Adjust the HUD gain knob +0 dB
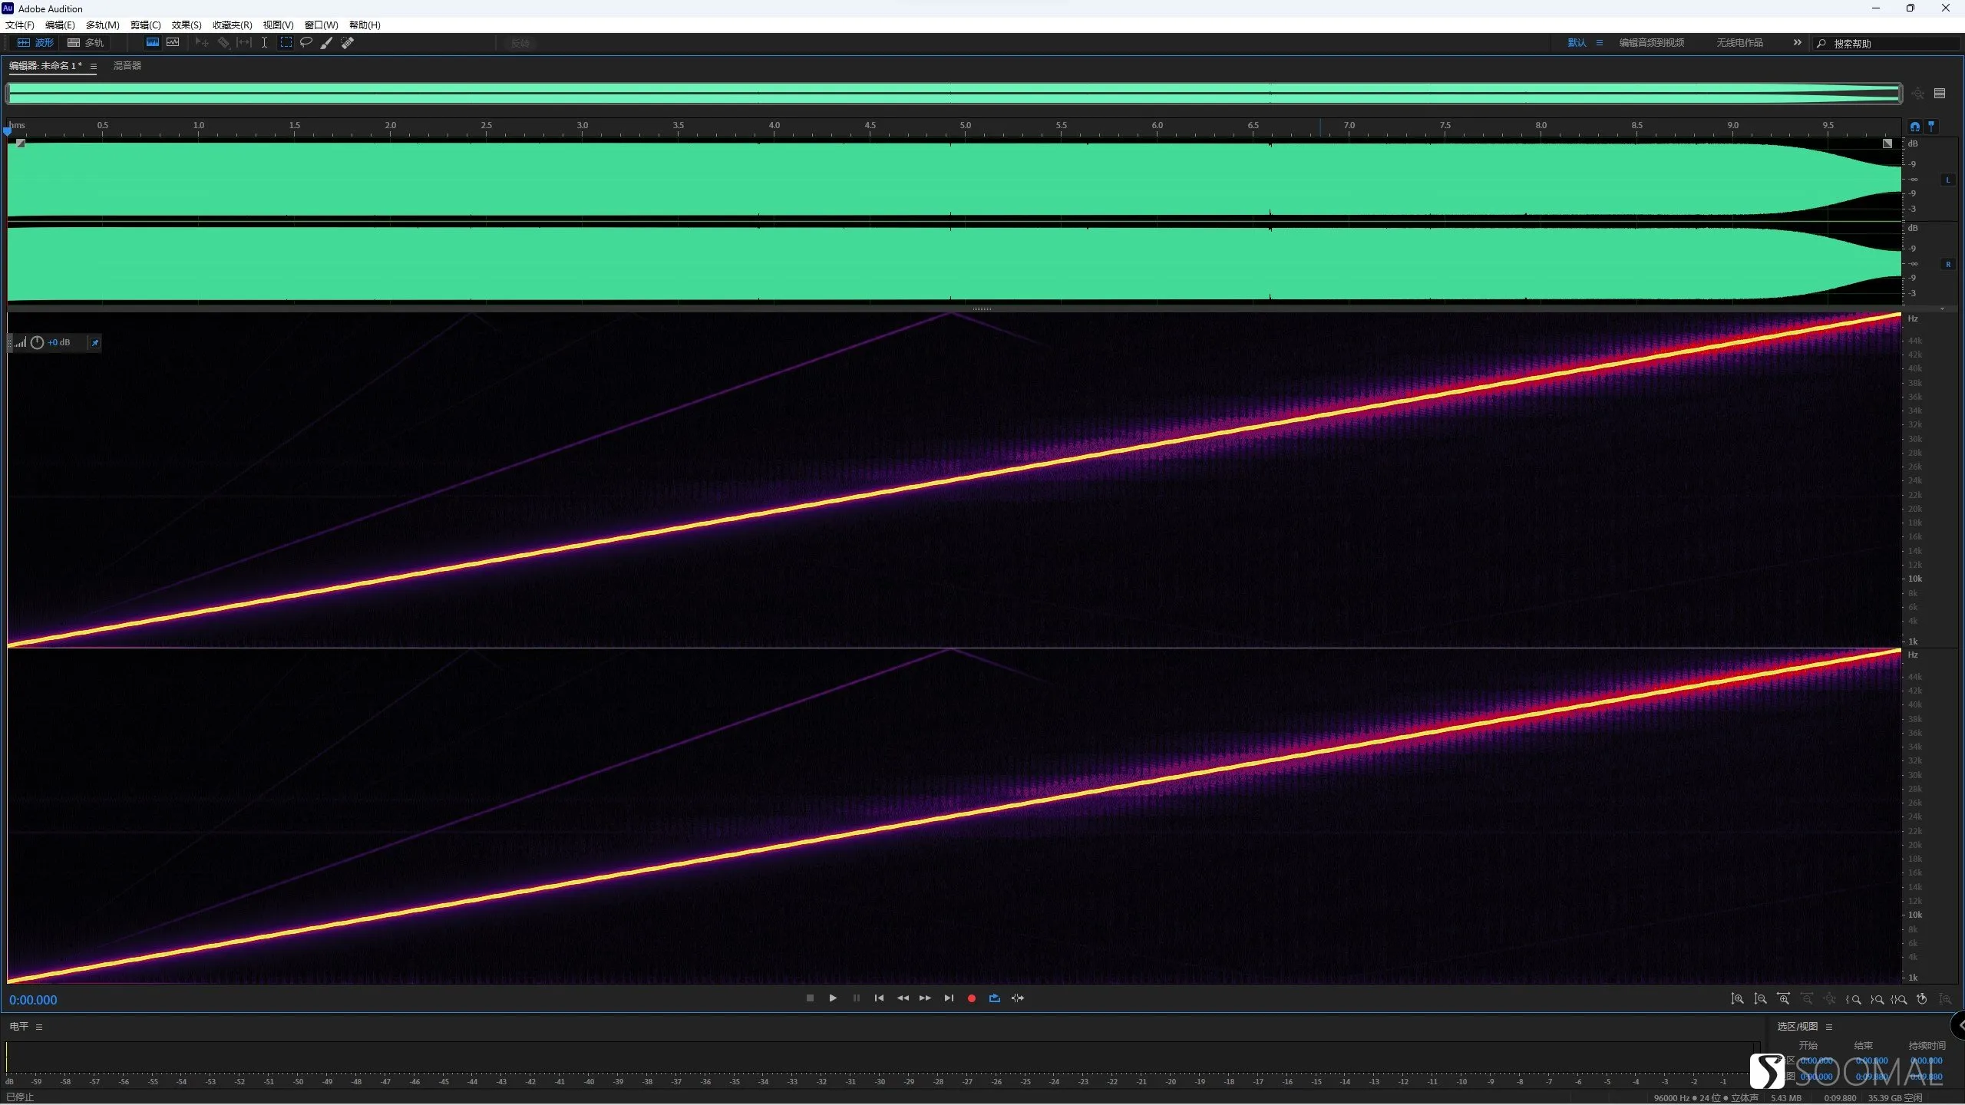The image size is (1965, 1105). 37,343
